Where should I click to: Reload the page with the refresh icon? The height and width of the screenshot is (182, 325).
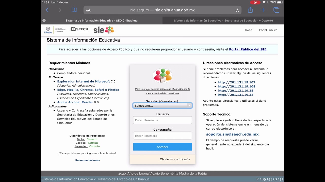pos(237,10)
